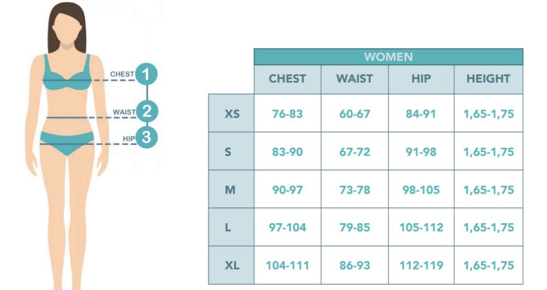This screenshot has width=547, height=290.
Task: Select the M size row label
Action: pyautogui.click(x=230, y=189)
